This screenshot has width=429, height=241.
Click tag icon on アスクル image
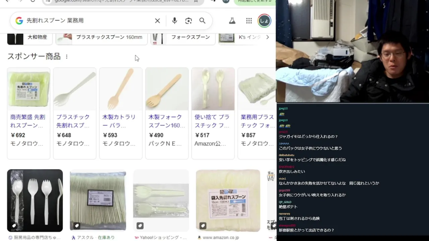pyautogui.click(x=77, y=226)
